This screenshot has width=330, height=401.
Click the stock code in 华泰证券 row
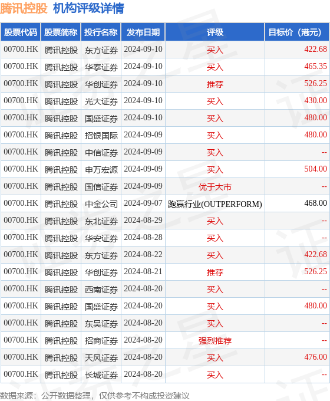click(21, 67)
